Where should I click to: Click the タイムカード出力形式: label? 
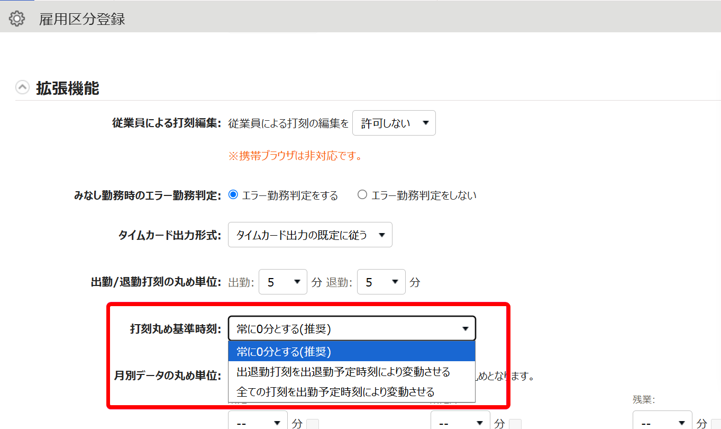(170, 235)
